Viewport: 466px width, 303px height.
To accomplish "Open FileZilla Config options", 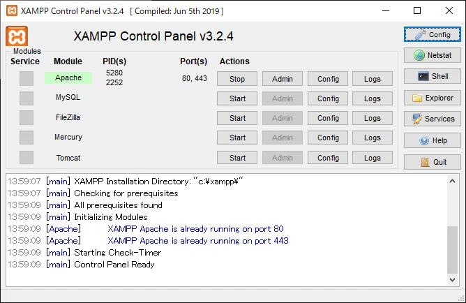I will click(x=328, y=118).
